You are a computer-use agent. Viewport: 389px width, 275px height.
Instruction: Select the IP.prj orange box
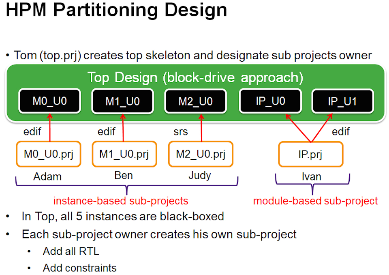point(311,154)
